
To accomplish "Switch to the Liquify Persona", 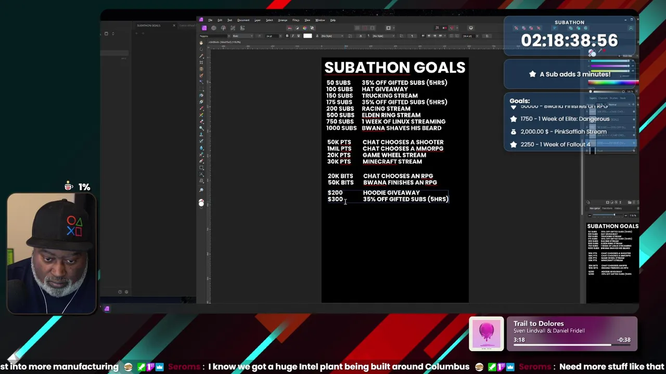I will click(x=214, y=28).
